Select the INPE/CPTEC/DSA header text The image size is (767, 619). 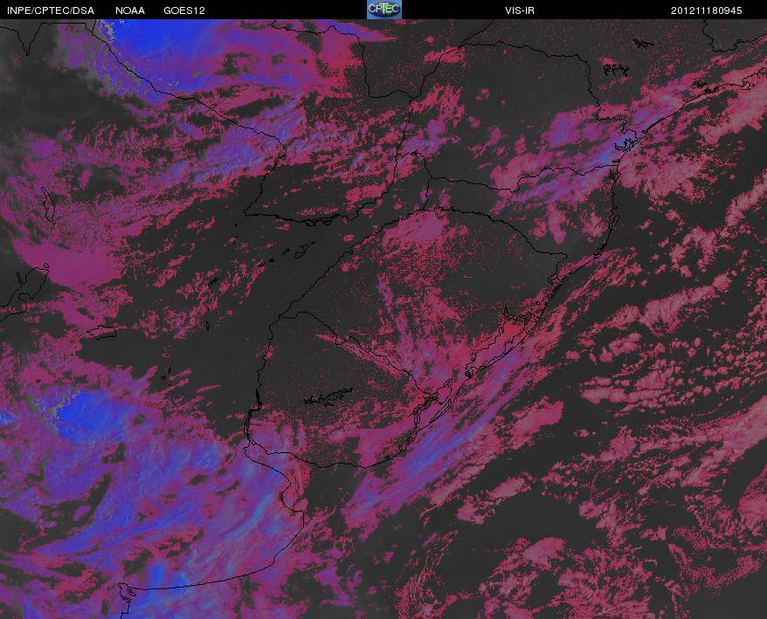[51, 10]
